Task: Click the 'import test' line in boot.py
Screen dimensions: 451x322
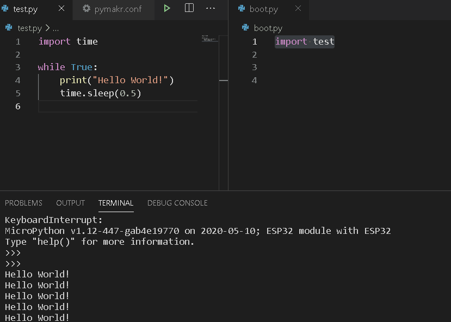Action: click(305, 42)
